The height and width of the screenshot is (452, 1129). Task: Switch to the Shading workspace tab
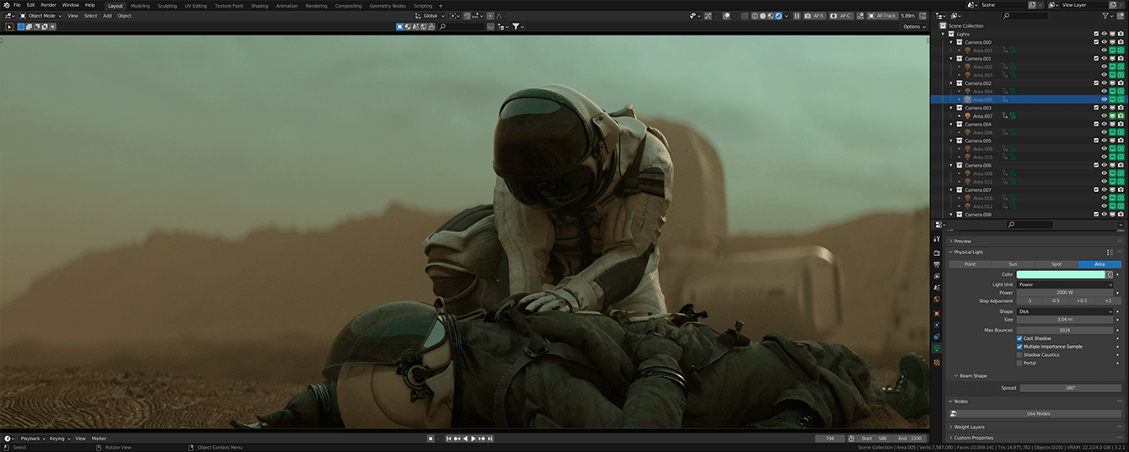point(260,5)
